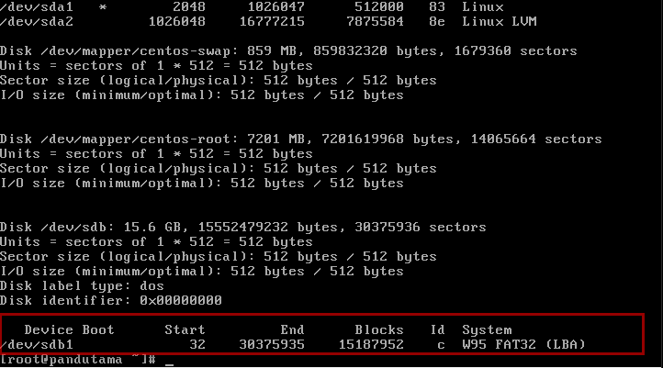Click the Device column header
Screen dimensions: 663x368
49,329
